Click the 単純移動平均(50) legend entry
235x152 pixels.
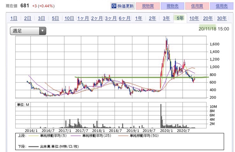(138, 136)
